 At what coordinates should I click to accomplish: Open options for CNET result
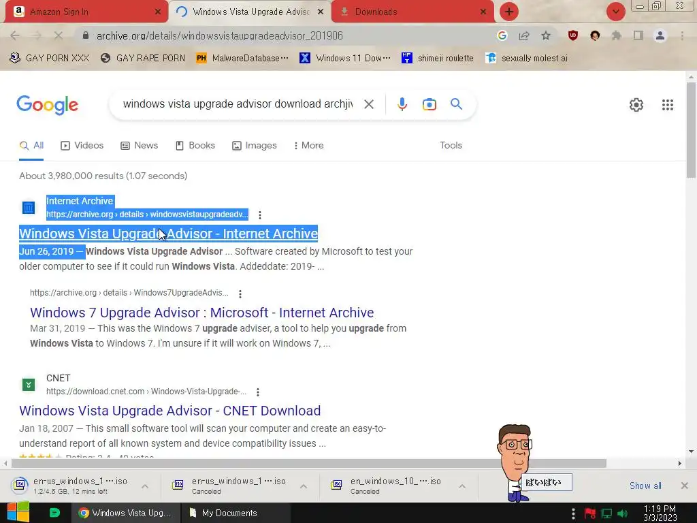pos(257,392)
